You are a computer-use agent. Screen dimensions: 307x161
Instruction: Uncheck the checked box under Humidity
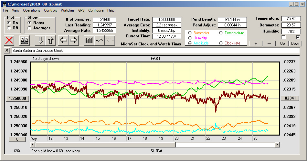pos(298,37)
